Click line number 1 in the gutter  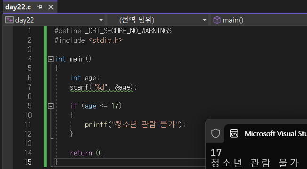pos(30,31)
